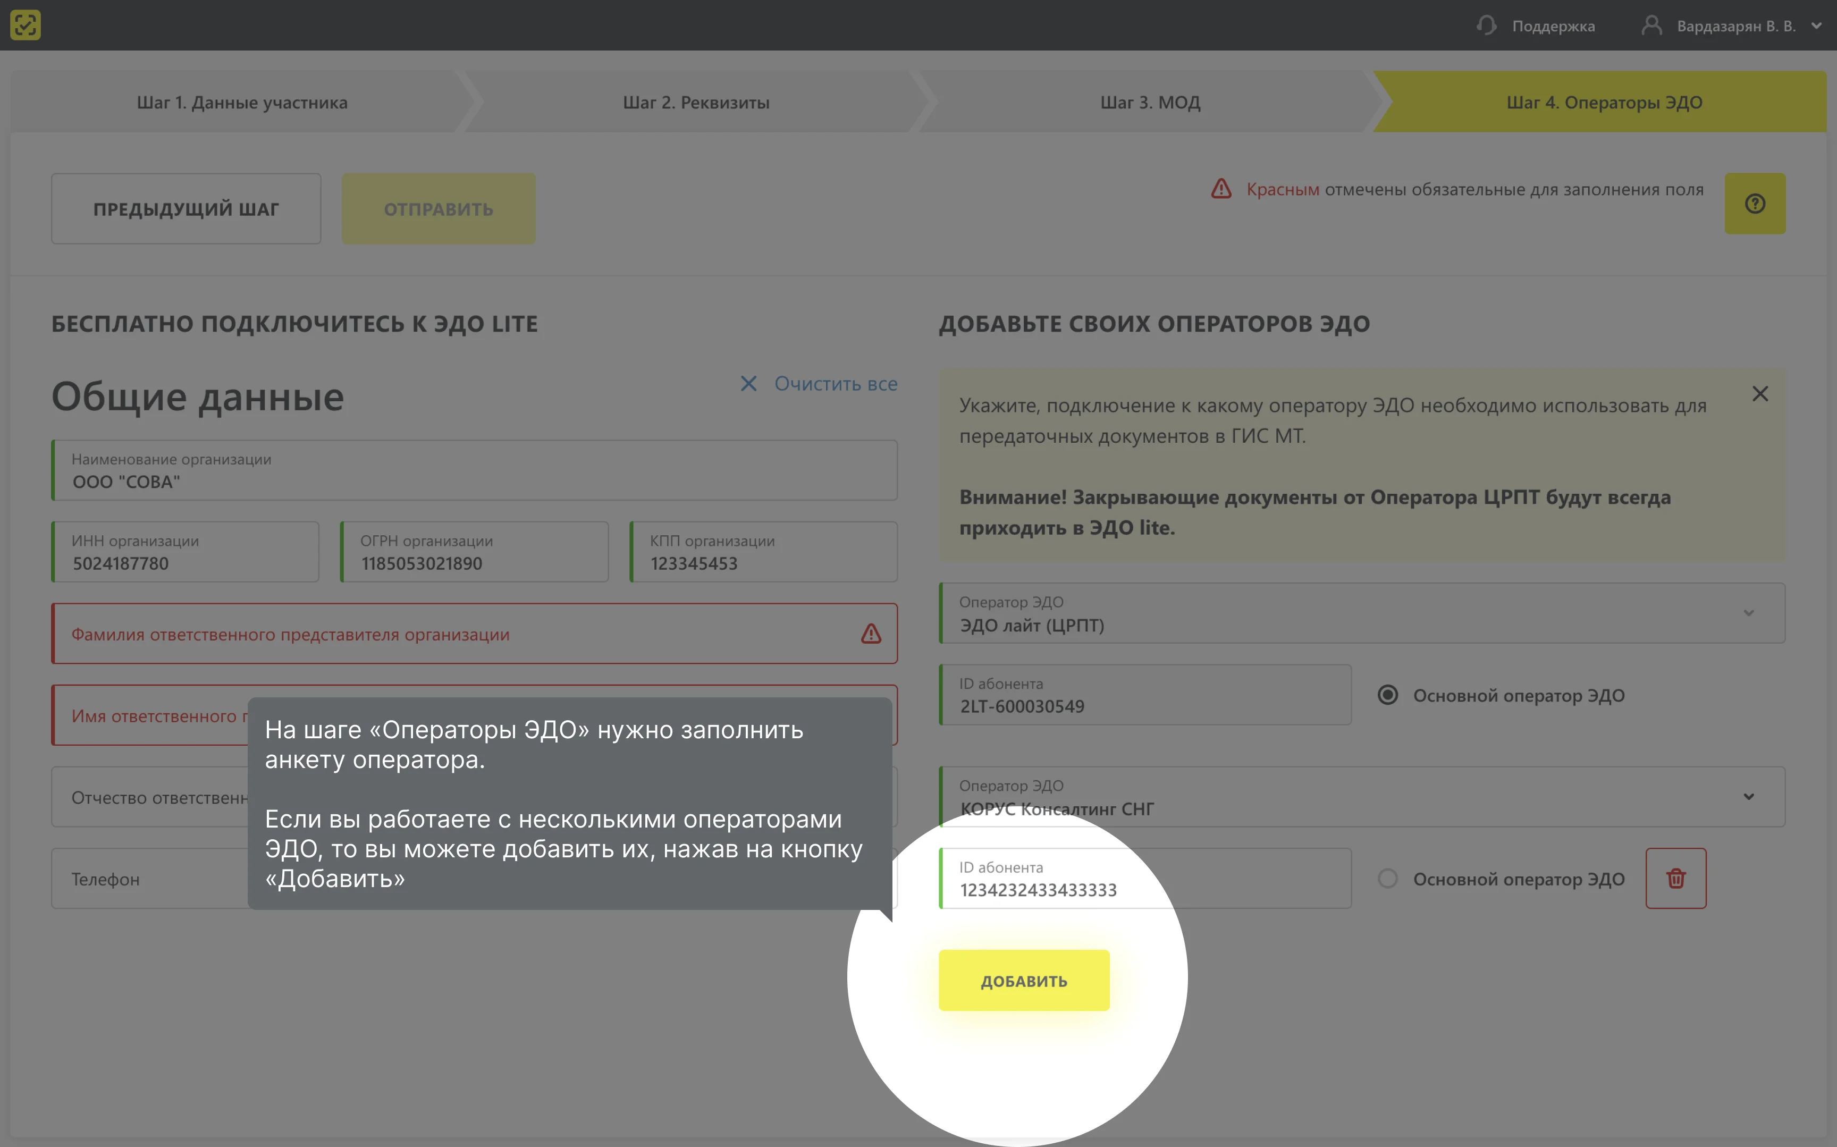Click the yellow app logo icon

click(x=25, y=25)
